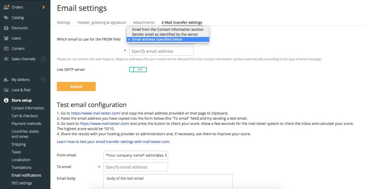365x189 pixels.
Task: Open Localization submenu item
Action: click(x=21, y=160)
